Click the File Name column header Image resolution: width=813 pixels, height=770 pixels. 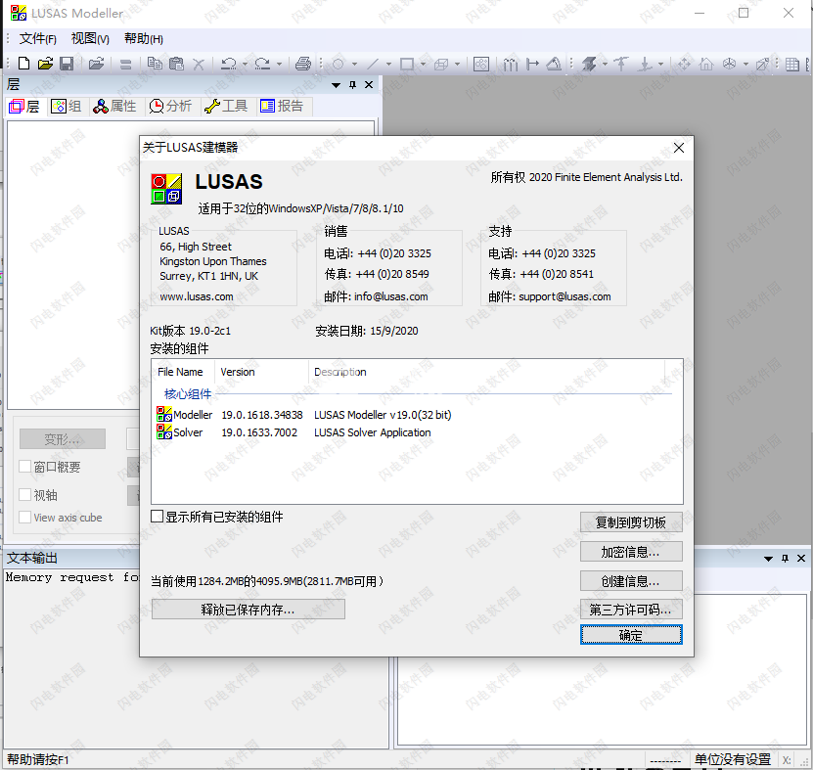[184, 372]
